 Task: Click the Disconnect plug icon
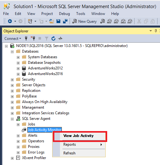33,38
